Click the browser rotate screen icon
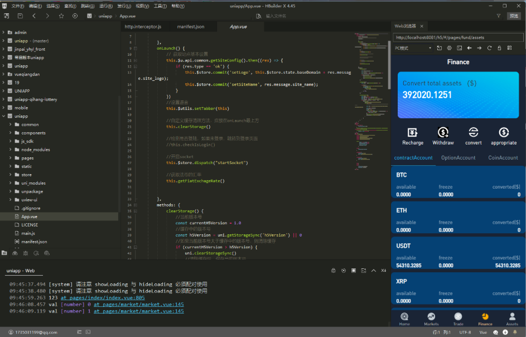 tap(439, 48)
